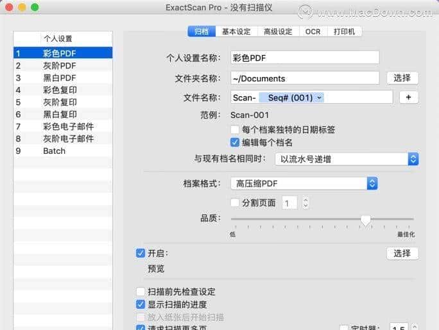Enable 每个档案独特的日期标签 checkbox

pos(235,129)
